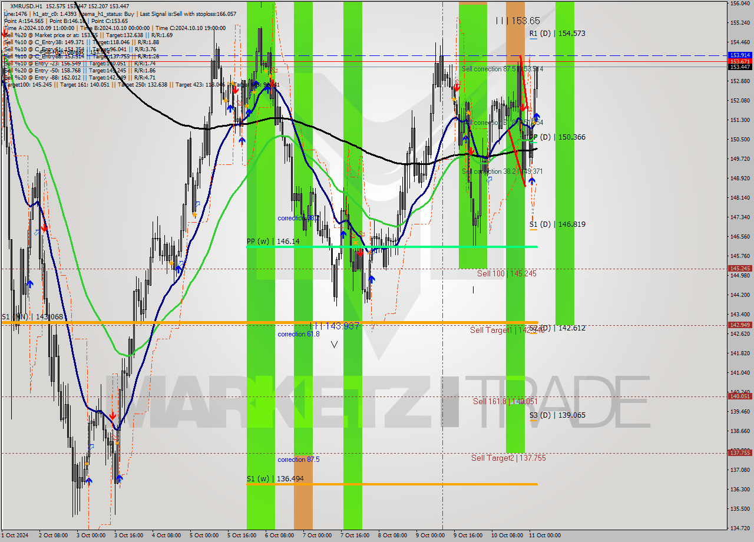Select the 144.200 price axis value
The image size is (754, 542).
coord(740,295)
